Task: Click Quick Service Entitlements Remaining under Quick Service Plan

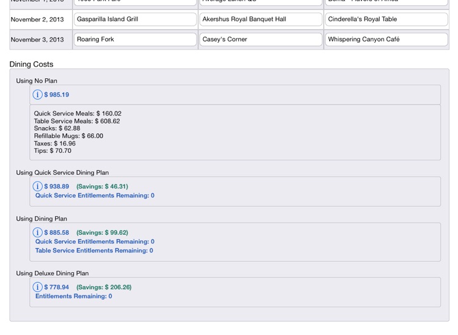Action: (95, 196)
